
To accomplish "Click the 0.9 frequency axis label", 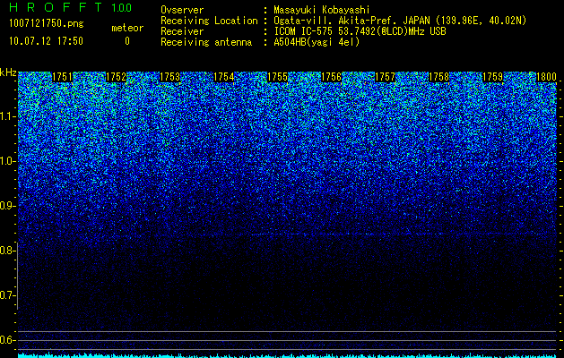I will pyautogui.click(x=7, y=206).
